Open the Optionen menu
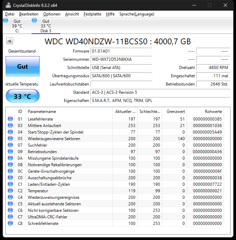 pos(52,14)
